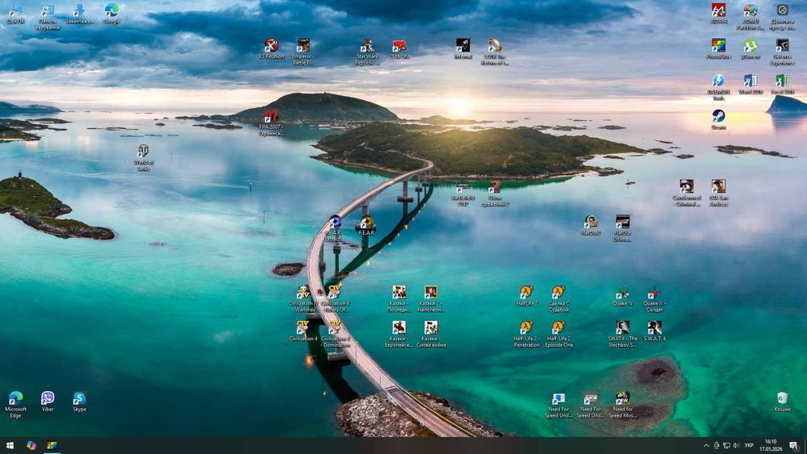Image resolution: width=807 pixels, height=454 pixels.
Task: Select the FIFA 2007 desktop icon
Action: 271,123
